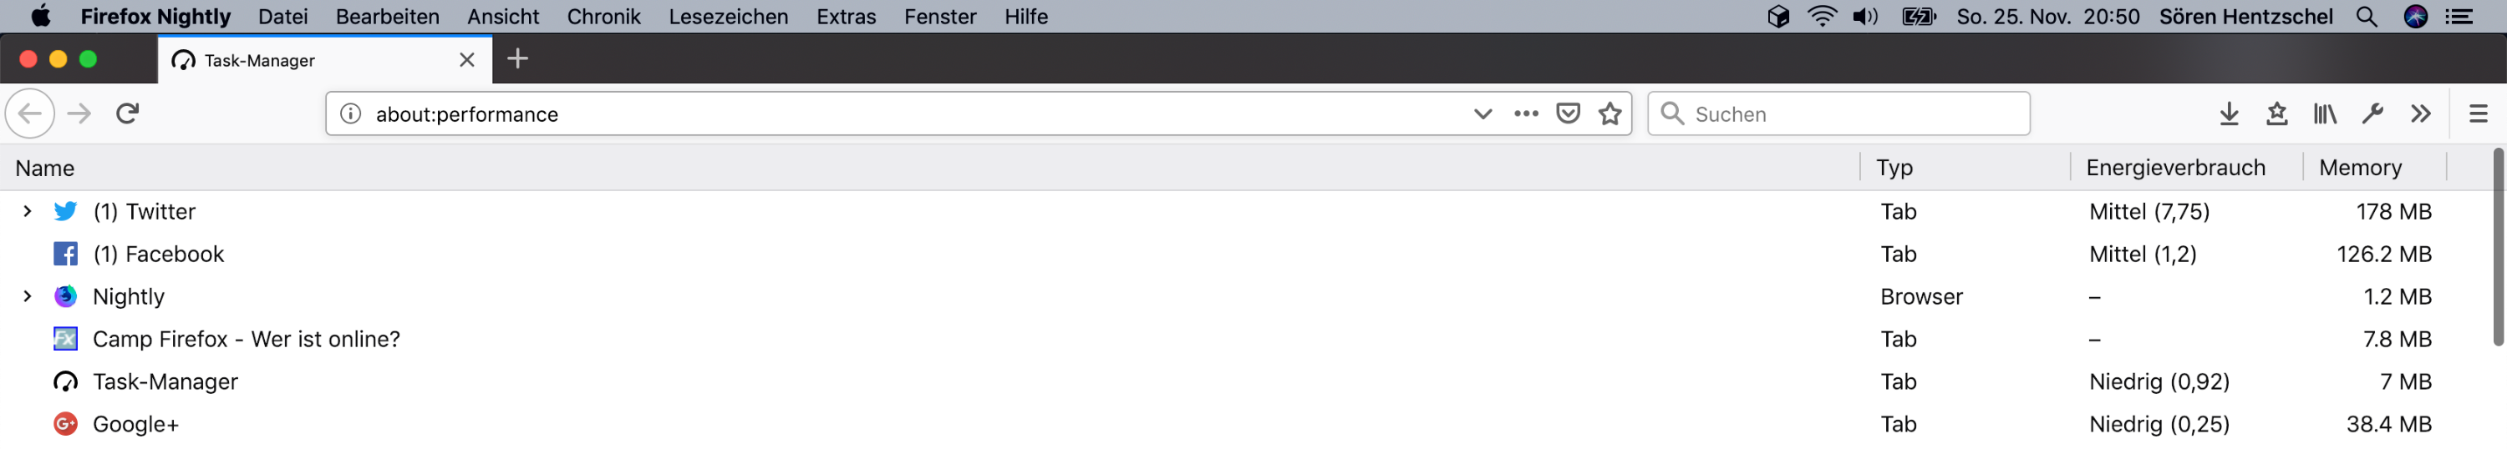Open the address bar history dropdown
The height and width of the screenshot is (449, 2507).
pyautogui.click(x=1482, y=114)
